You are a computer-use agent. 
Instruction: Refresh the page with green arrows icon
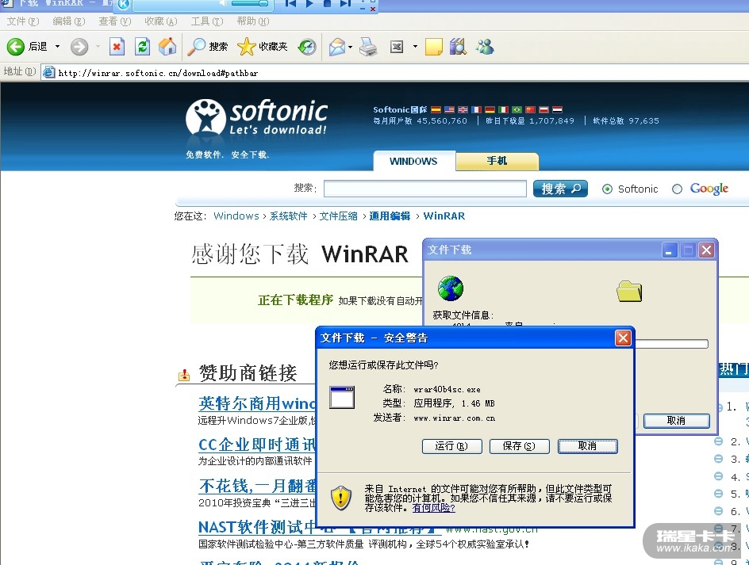pos(142,47)
